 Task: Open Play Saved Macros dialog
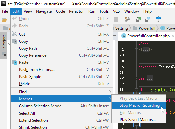click(x=139, y=120)
